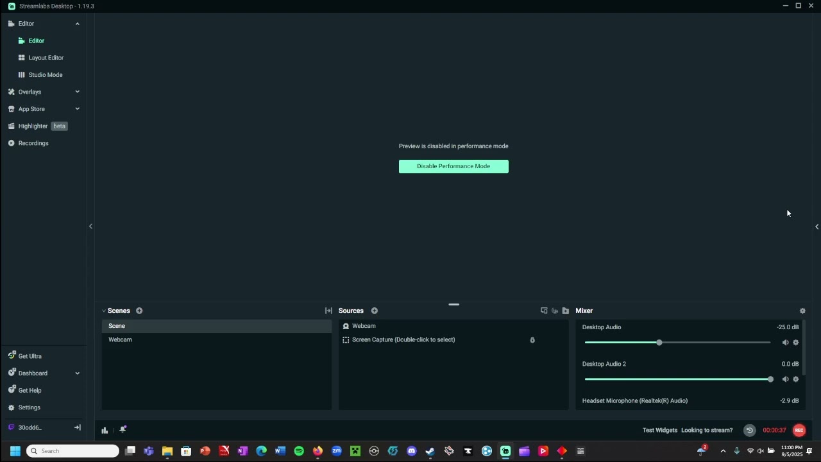Click Disable Performance Mode button

click(x=453, y=166)
